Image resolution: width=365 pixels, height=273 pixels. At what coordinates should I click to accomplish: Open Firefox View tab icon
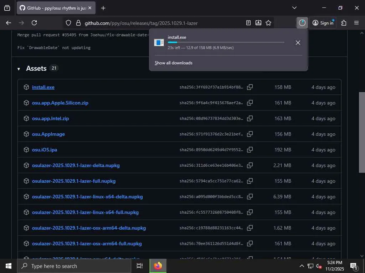pyautogui.click(x=7, y=8)
